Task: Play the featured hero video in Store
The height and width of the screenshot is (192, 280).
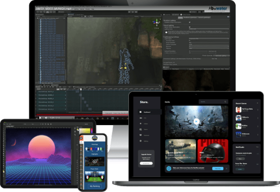Action: (x=196, y=121)
